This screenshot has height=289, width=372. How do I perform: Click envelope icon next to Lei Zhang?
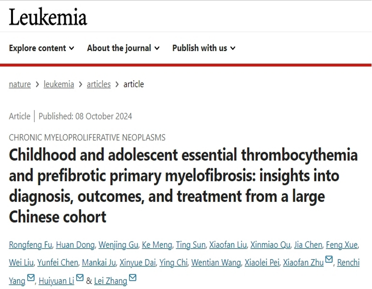coord(133,277)
